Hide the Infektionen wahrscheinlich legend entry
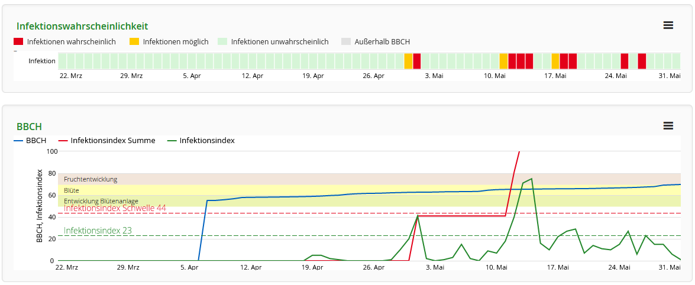Screen dimensions: 695x285 point(71,42)
